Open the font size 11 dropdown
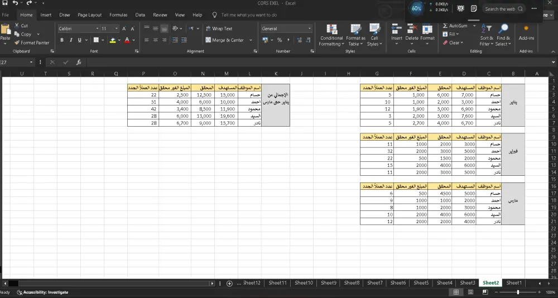 [117, 28]
